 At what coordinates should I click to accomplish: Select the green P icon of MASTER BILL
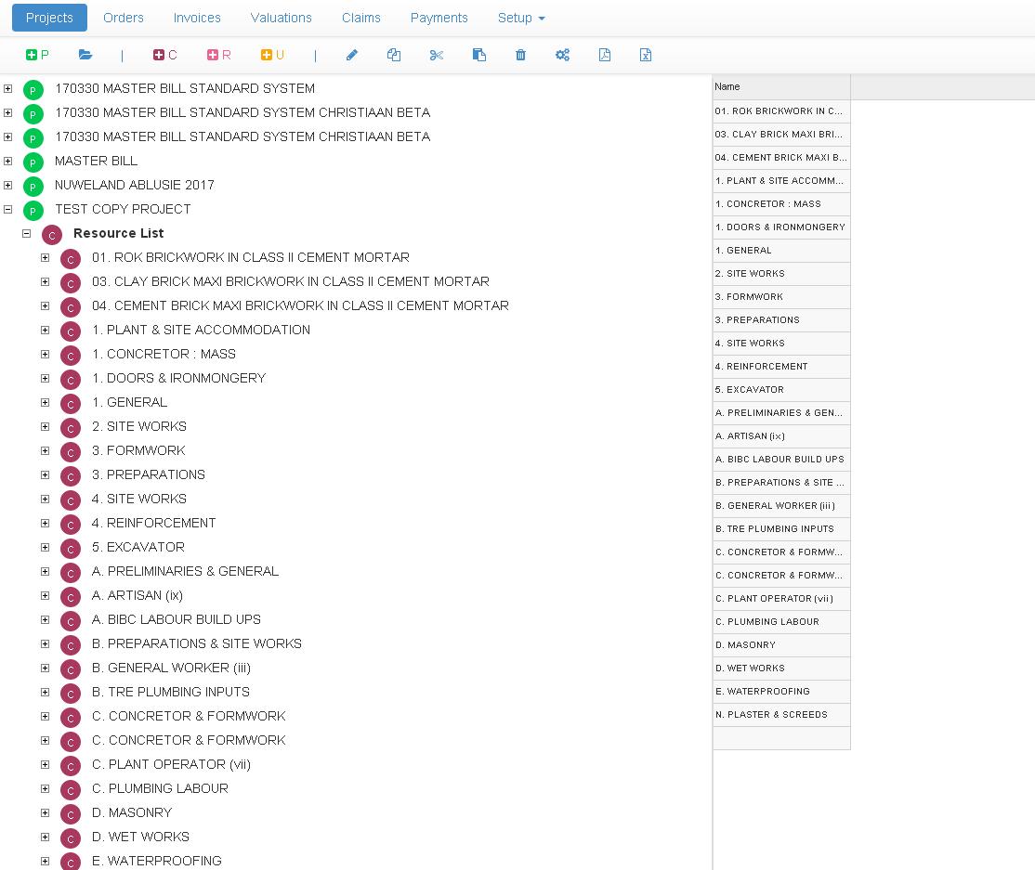[x=33, y=162]
